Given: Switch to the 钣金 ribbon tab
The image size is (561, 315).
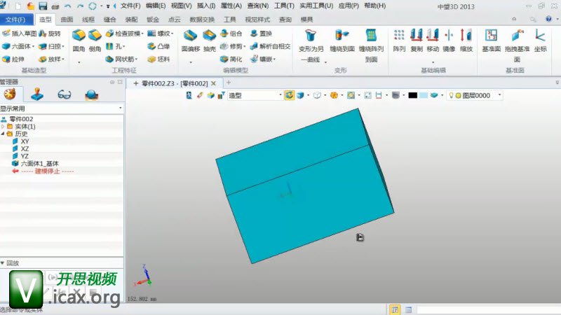Looking at the screenshot, I should [x=153, y=20].
